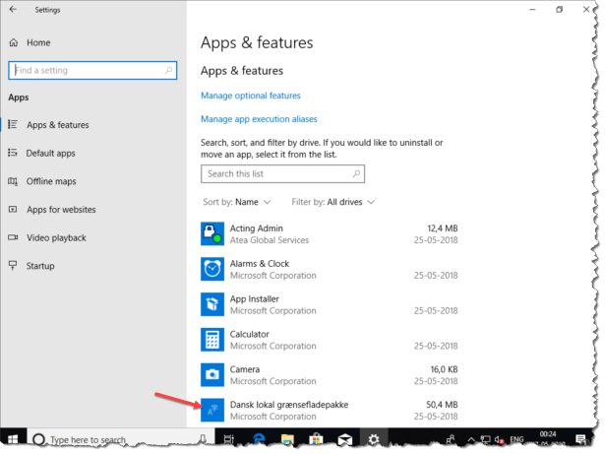Image resolution: width=605 pixels, height=454 pixels.
Task: Launch Microsoft Edge from taskbar
Action: 259,439
